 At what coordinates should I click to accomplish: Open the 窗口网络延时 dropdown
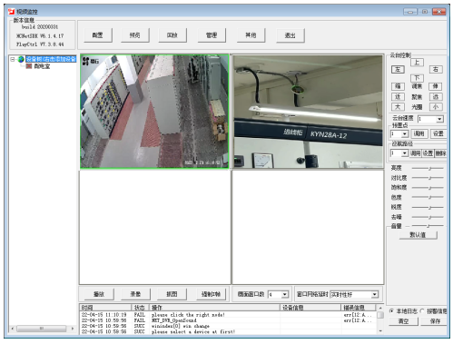(375, 294)
